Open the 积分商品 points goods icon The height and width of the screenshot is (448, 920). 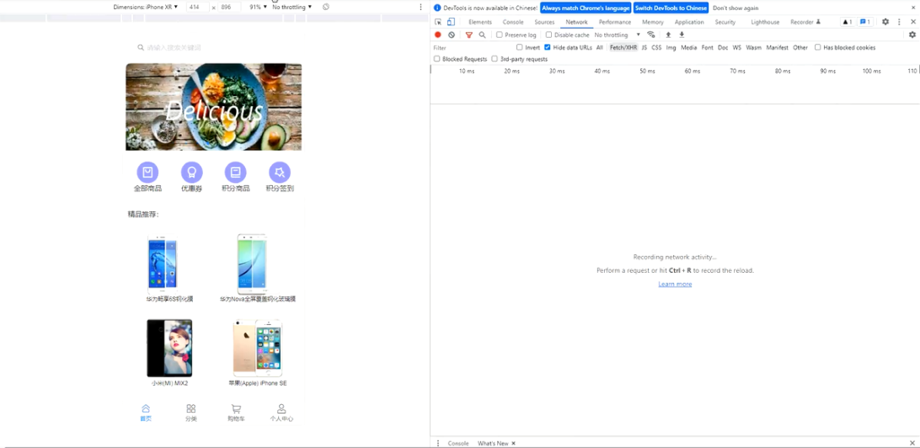236,173
